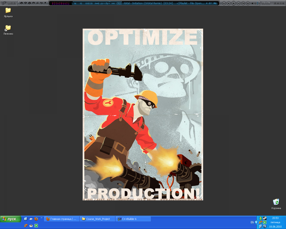The image size is (286, 229).
Task: Click the vertical volume slider
Action: pos(257,3)
